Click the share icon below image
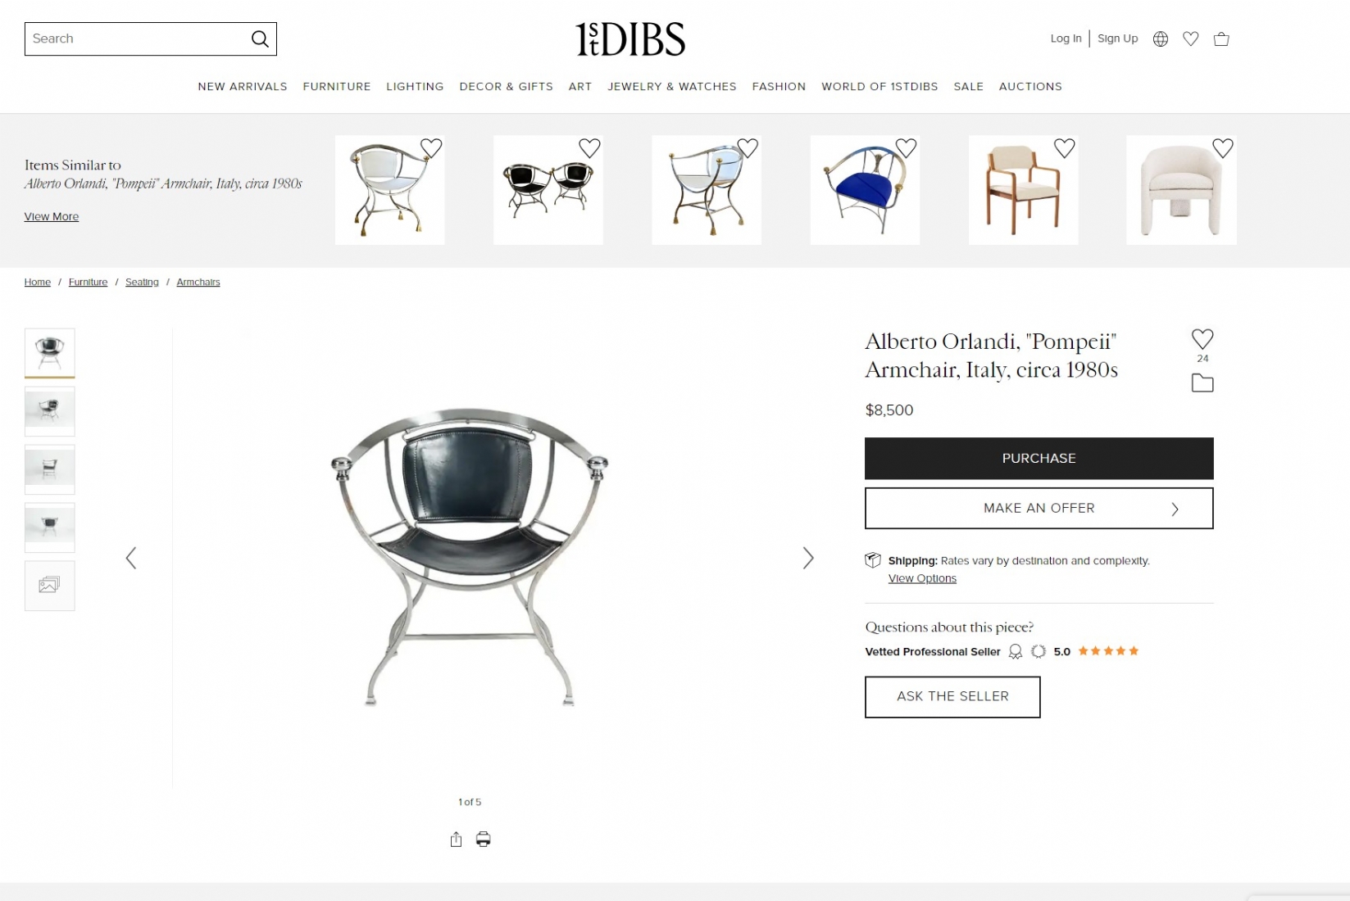1350x901 pixels. [x=456, y=839]
